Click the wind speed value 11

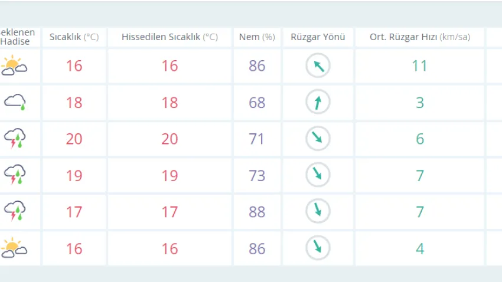coord(419,65)
